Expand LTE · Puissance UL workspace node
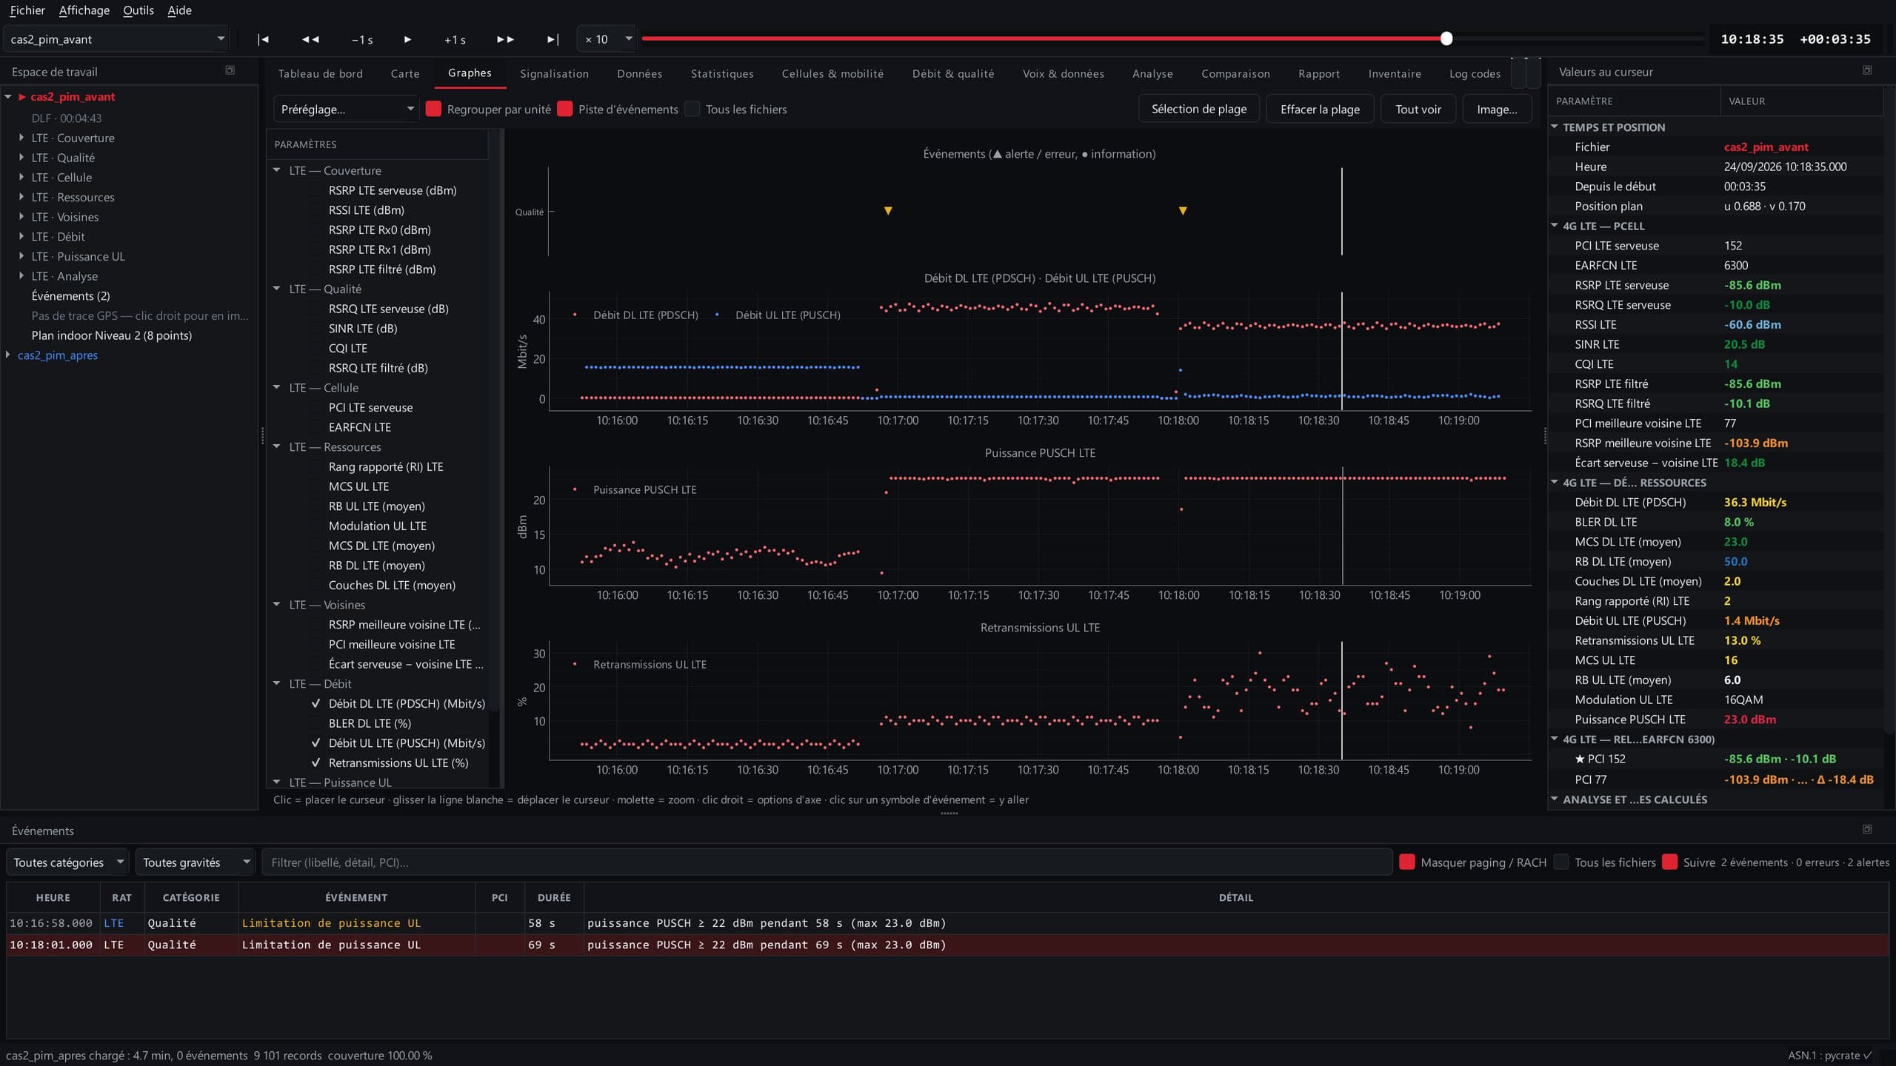1896x1066 pixels. coord(21,256)
